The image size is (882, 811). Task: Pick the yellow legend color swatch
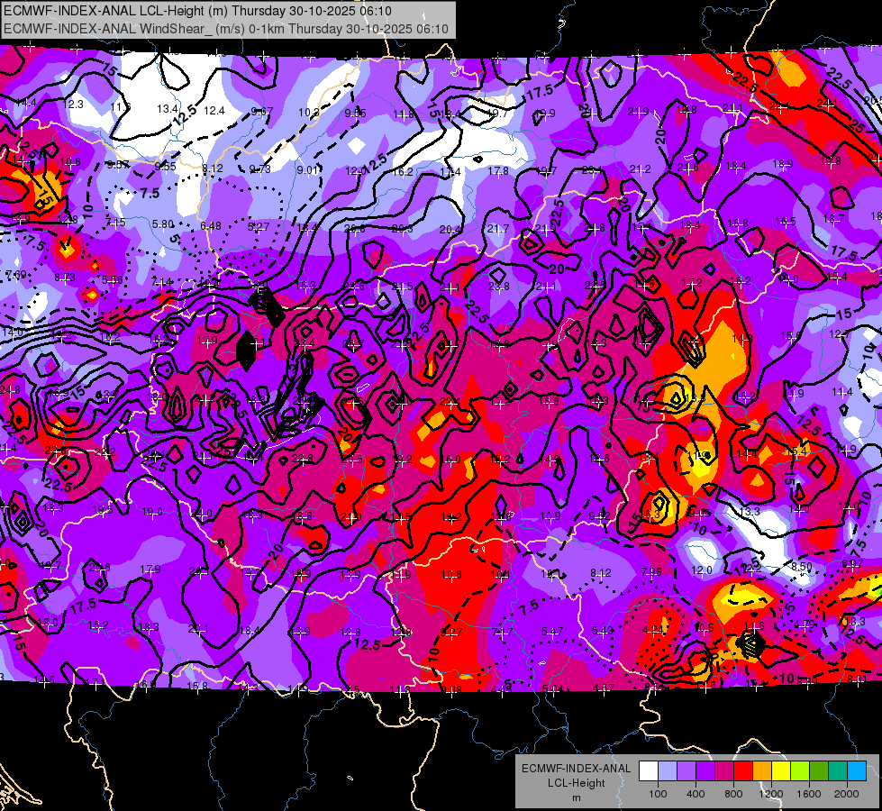point(781,771)
